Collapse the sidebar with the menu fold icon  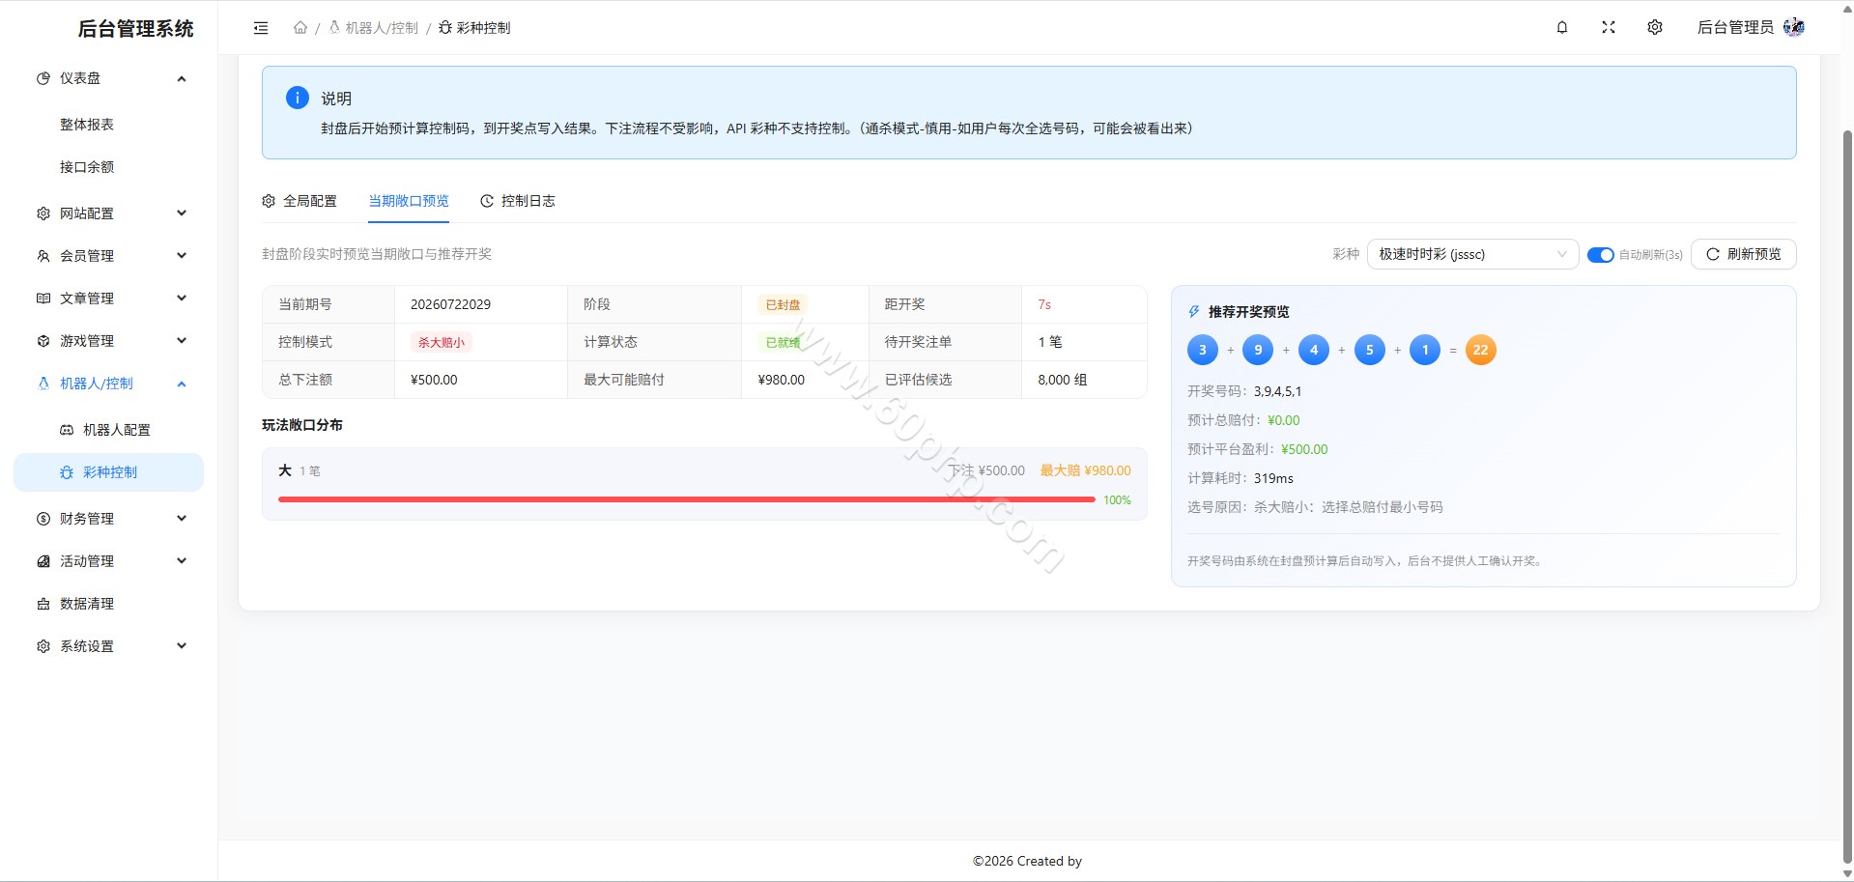point(261,28)
